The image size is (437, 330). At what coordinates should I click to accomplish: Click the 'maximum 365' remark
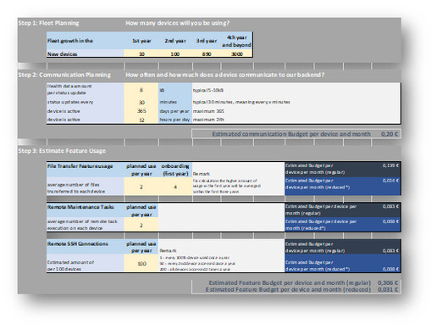point(208,111)
